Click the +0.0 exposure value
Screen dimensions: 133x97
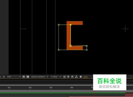(x=85, y=77)
